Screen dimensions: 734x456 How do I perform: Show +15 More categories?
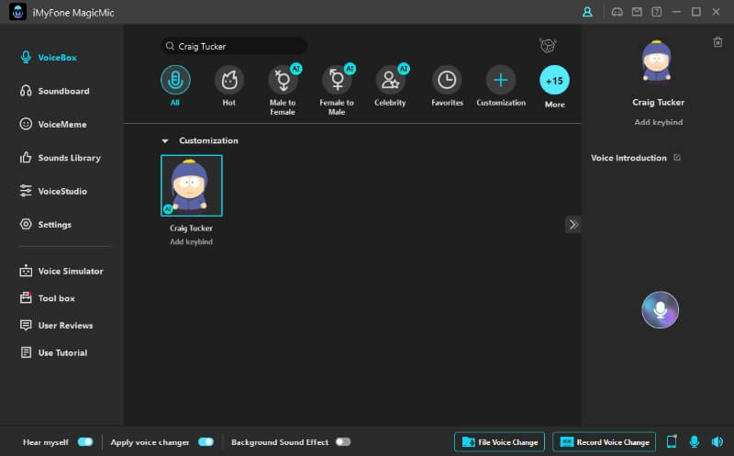tap(554, 80)
